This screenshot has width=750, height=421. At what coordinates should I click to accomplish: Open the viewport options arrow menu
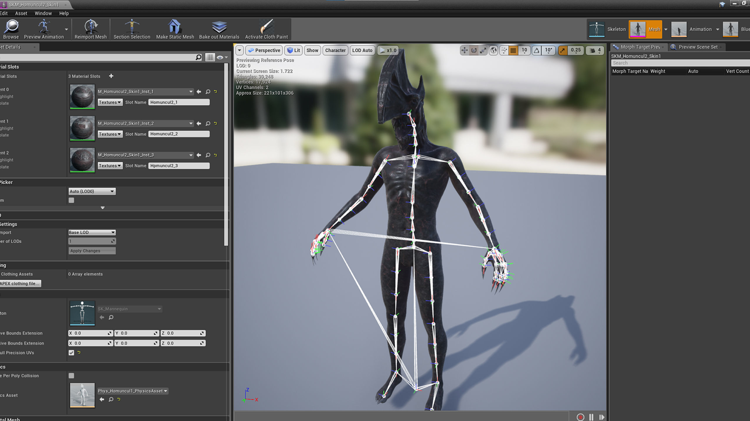click(239, 50)
